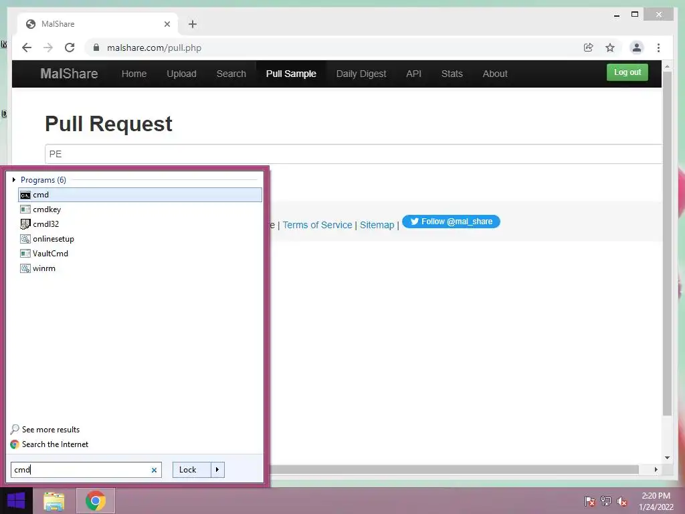The image size is (685, 514).
Task: Click the vertical scrollbar thumb
Action: tap(667, 242)
